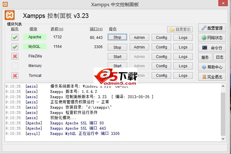Start the Mercury module
Viewport: 231px width, 154px height.
[x=117, y=65]
